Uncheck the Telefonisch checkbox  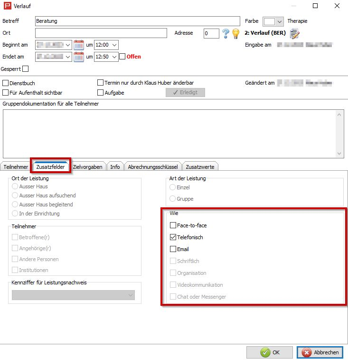click(173, 237)
